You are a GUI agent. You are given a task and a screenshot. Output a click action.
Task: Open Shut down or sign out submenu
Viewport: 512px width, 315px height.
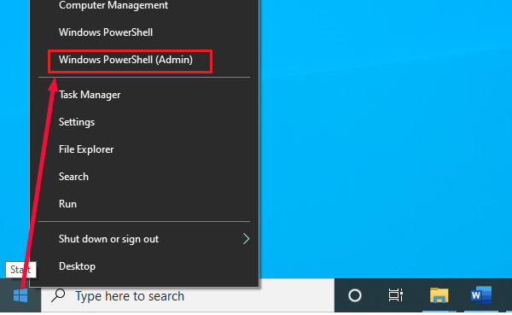(144, 239)
